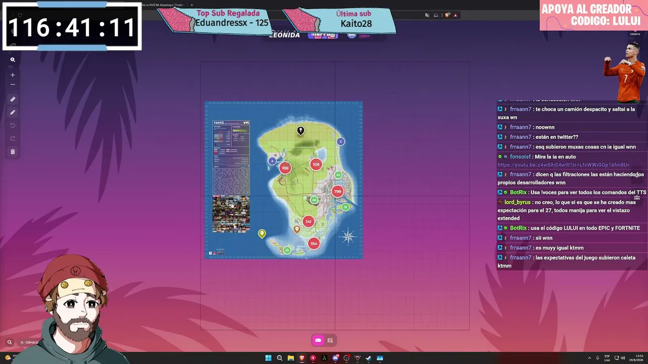Click the yellow-green pin marker in the ocean
This screenshot has height=364, width=648.
click(262, 234)
